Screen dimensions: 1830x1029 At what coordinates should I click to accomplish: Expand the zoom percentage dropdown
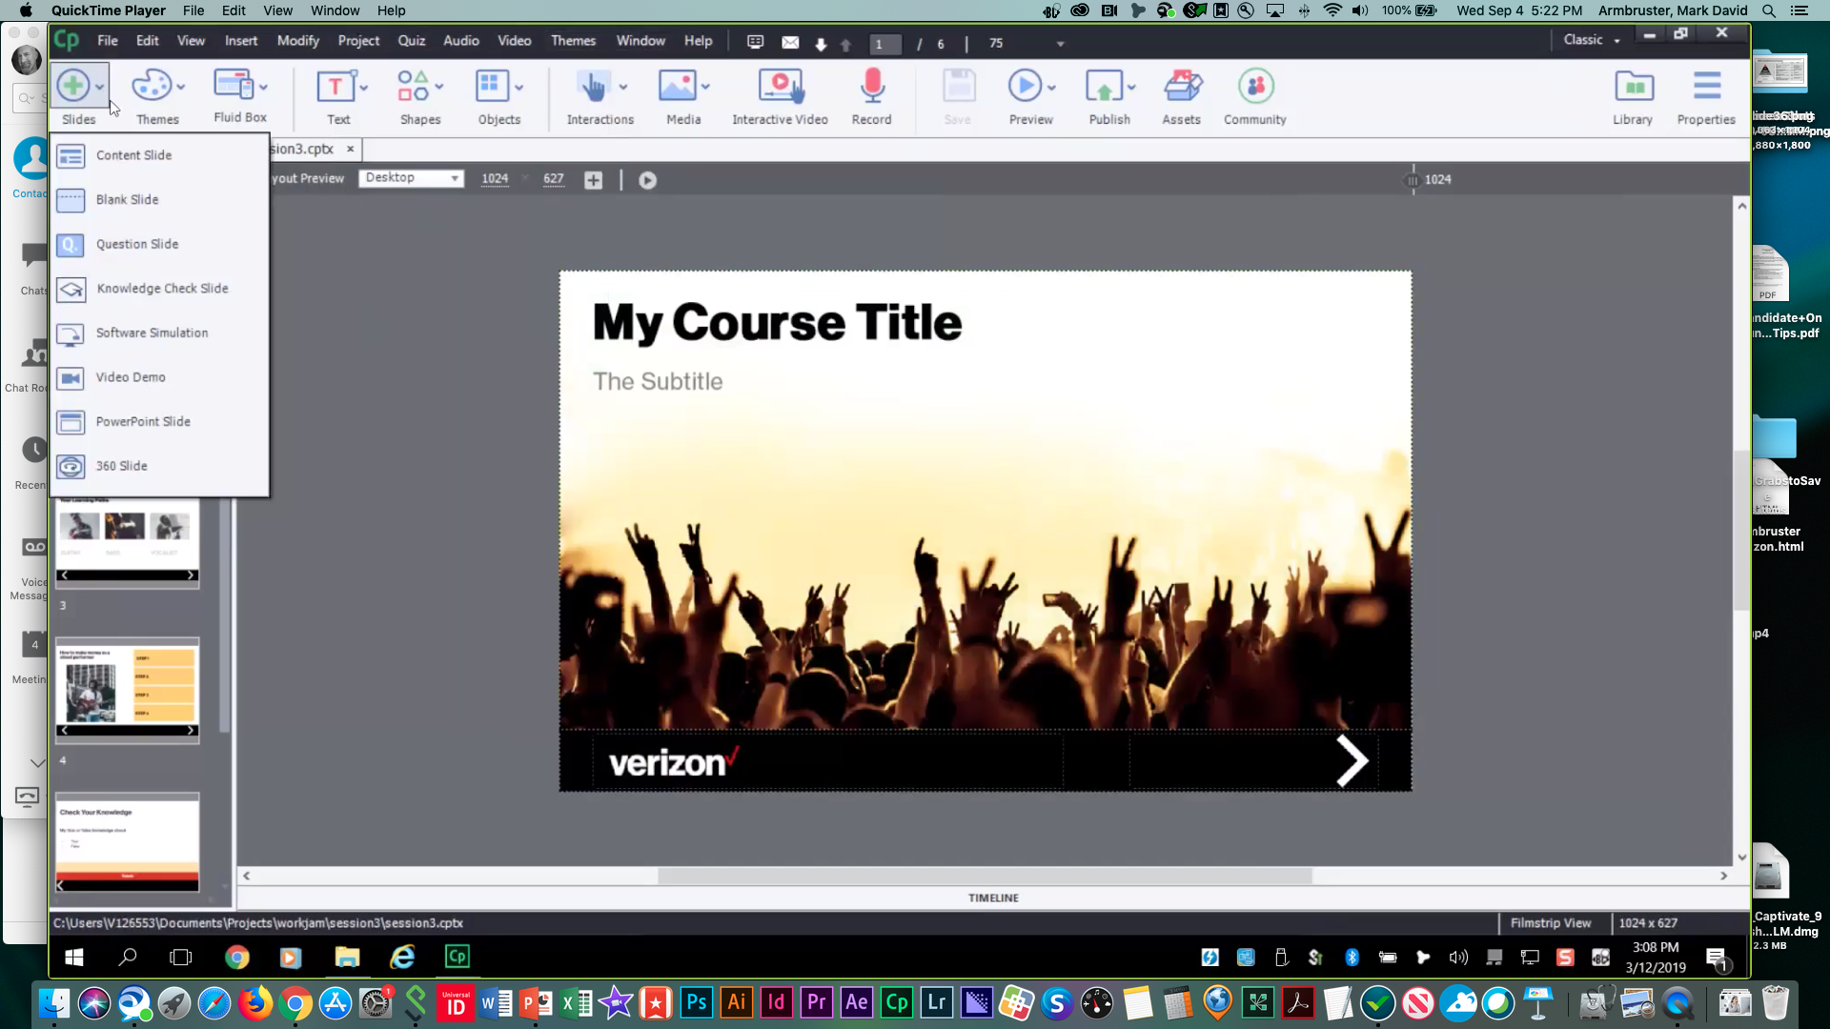pyautogui.click(x=1060, y=44)
